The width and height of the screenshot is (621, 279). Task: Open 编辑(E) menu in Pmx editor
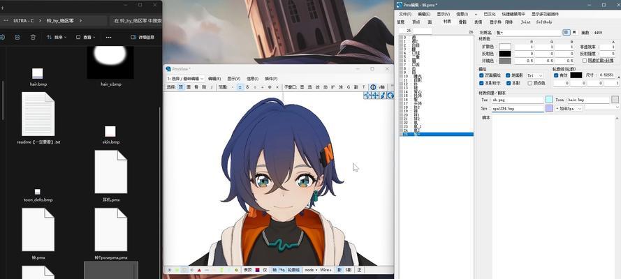(424, 14)
